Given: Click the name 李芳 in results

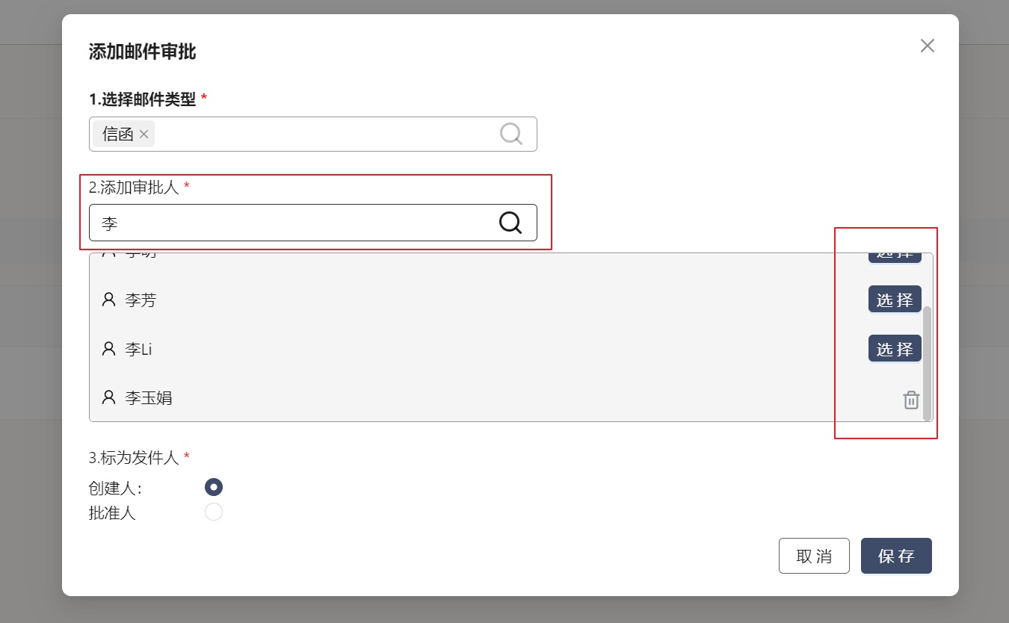Looking at the screenshot, I should (141, 300).
